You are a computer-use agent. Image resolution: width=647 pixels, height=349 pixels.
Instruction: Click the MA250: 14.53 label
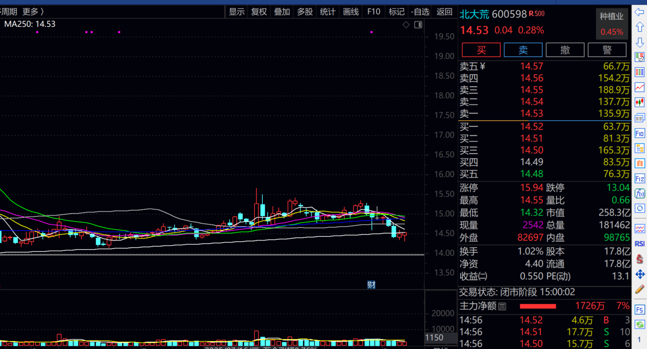point(30,24)
